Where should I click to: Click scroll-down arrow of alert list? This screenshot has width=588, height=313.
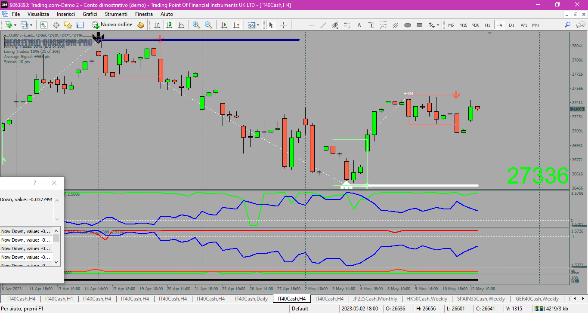point(56,261)
